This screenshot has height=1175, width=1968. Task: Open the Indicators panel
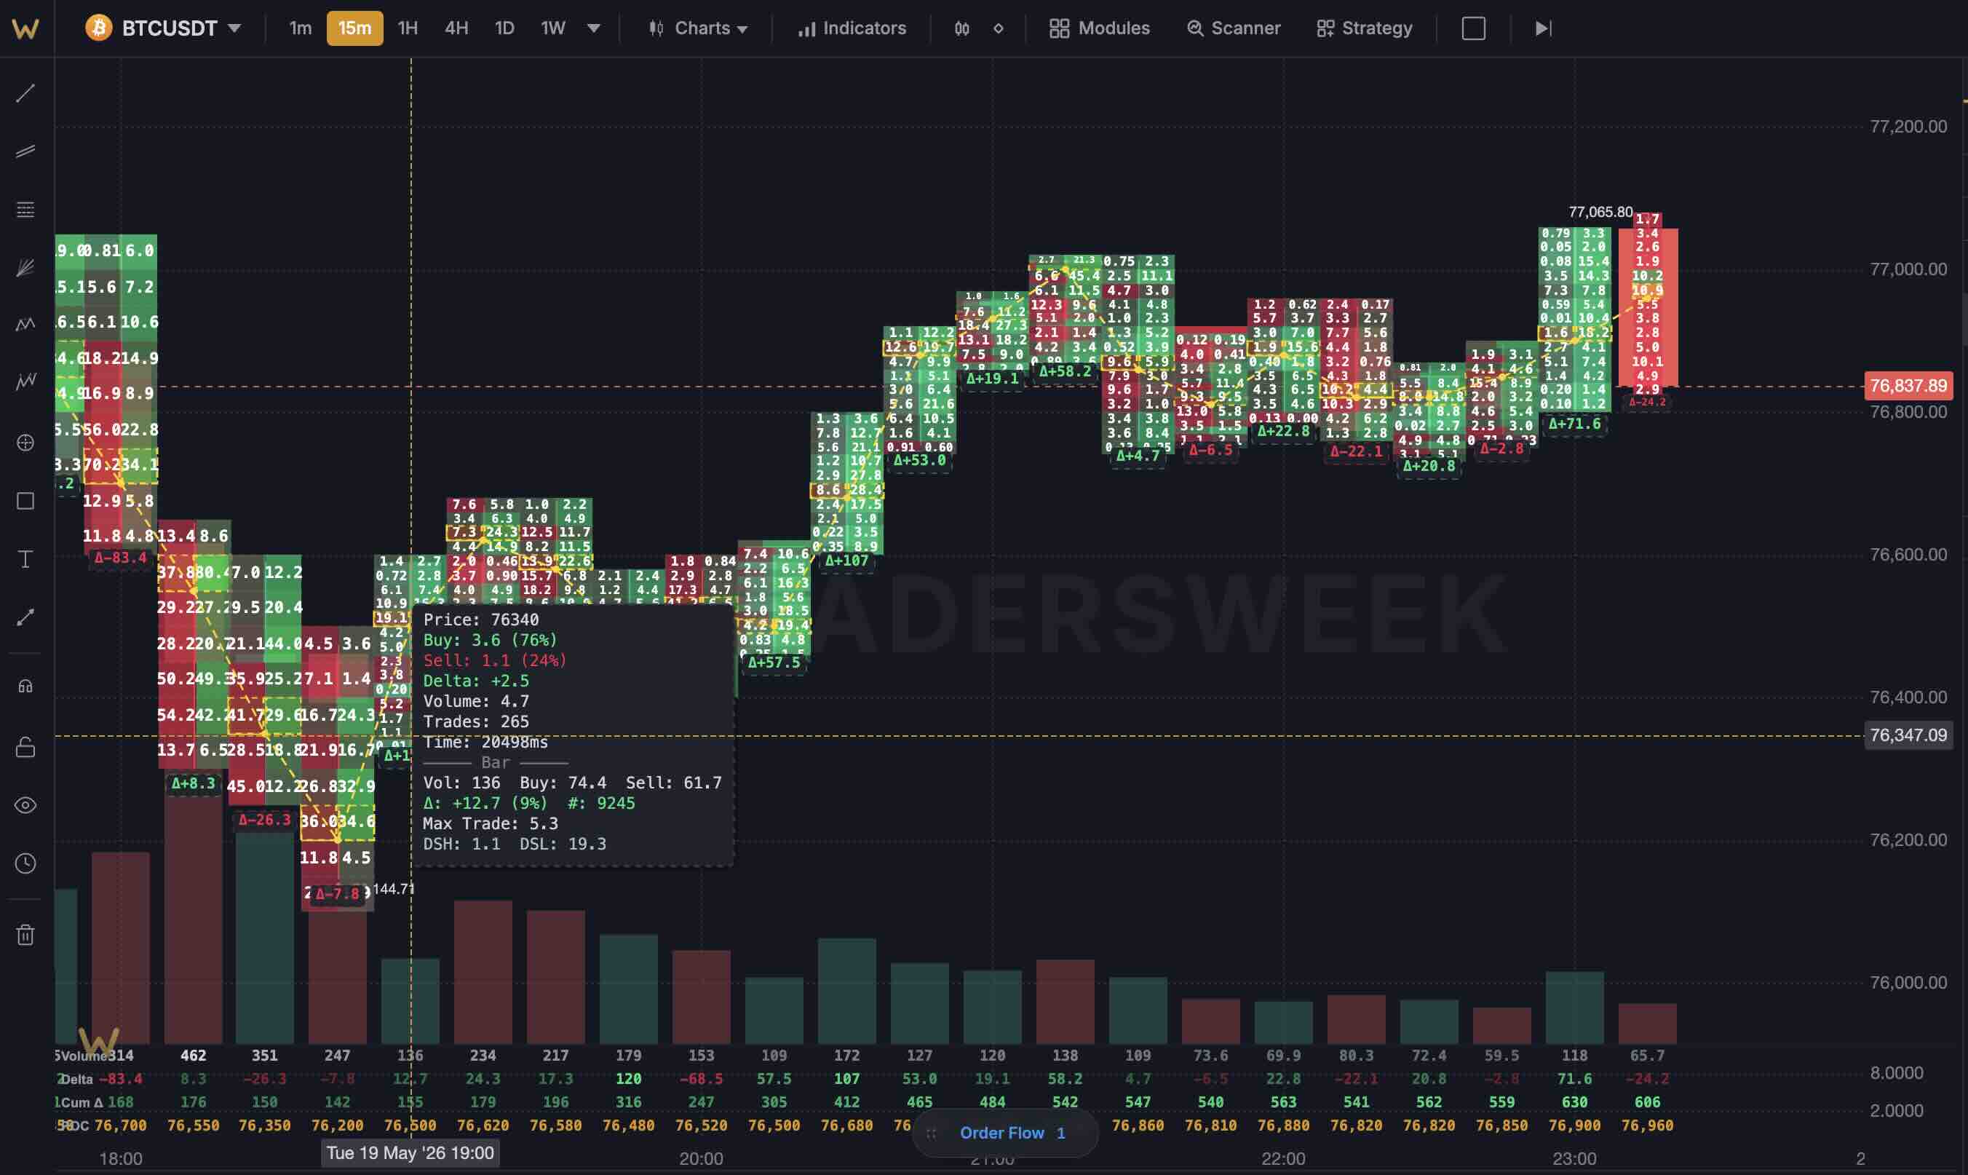tap(852, 28)
